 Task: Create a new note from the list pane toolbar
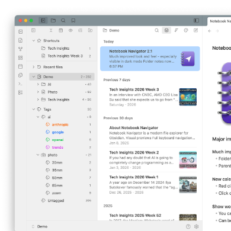tap(195, 30)
